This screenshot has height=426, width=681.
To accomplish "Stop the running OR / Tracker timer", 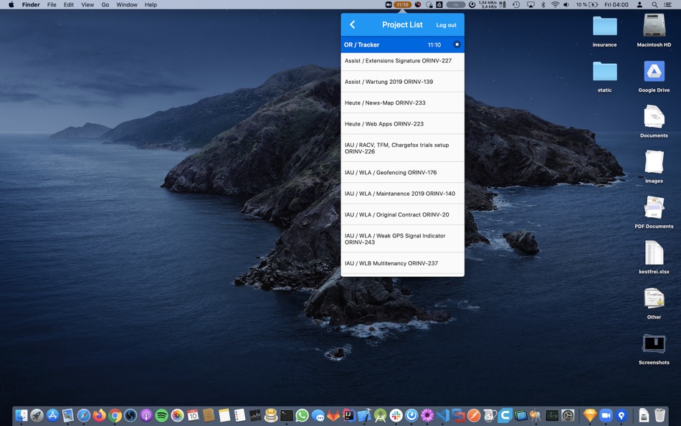I will click(x=457, y=44).
